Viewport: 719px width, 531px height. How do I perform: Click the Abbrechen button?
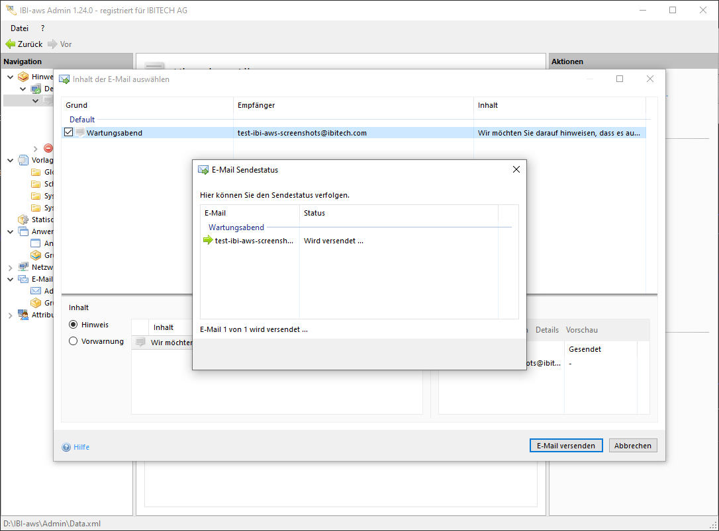pyautogui.click(x=633, y=446)
